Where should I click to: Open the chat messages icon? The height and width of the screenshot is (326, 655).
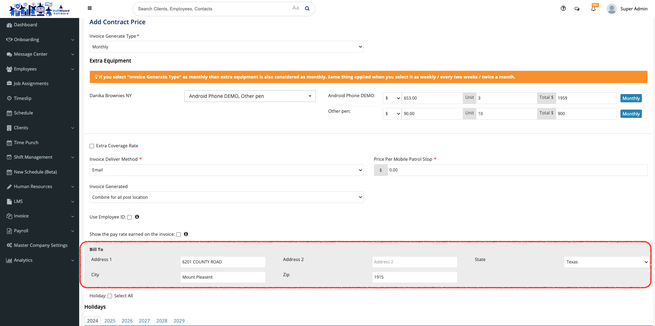[577, 9]
